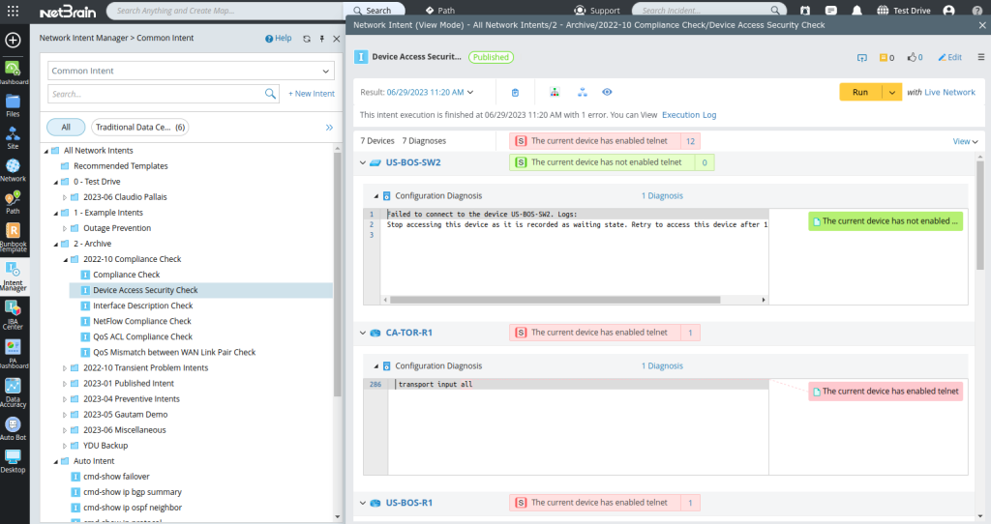This screenshot has height=524, width=991.
Task: Open PA Dashboard in the sidebar
Action: tap(13, 354)
